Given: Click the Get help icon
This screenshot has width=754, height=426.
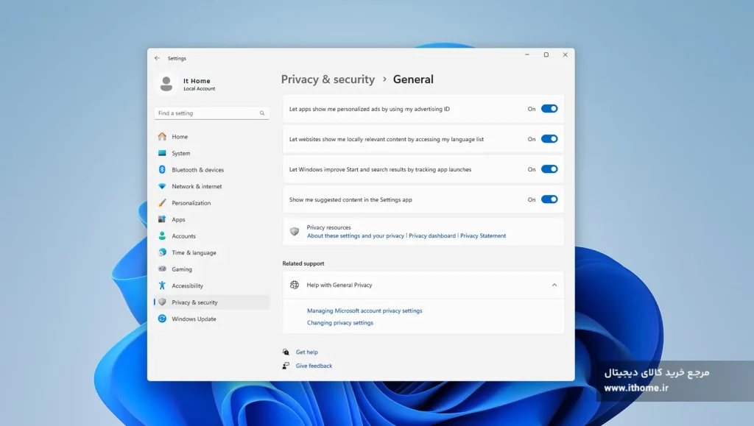Looking at the screenshot, I should pyautogui.click(x=286, y=352).
